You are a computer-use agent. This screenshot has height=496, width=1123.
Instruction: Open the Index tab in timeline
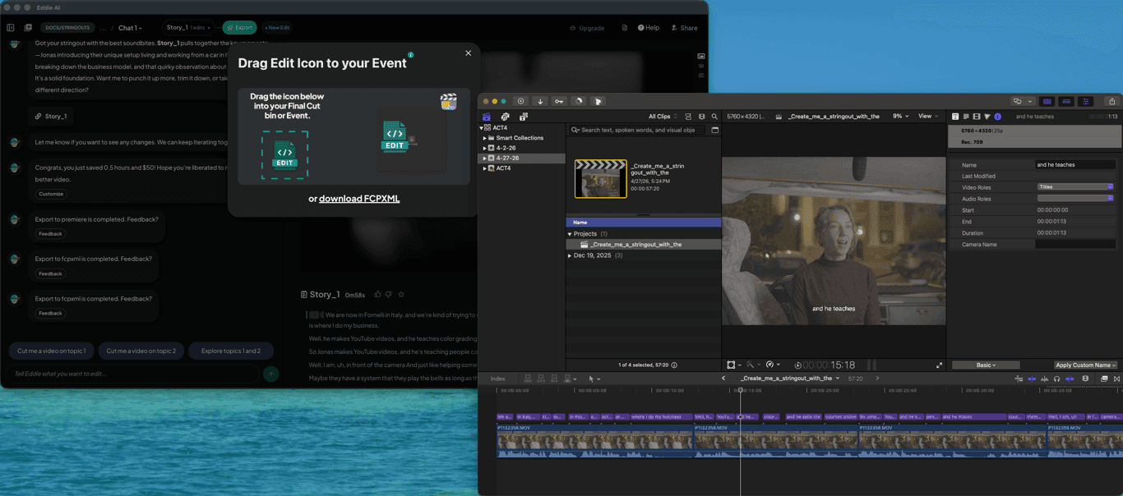point(497,379)
